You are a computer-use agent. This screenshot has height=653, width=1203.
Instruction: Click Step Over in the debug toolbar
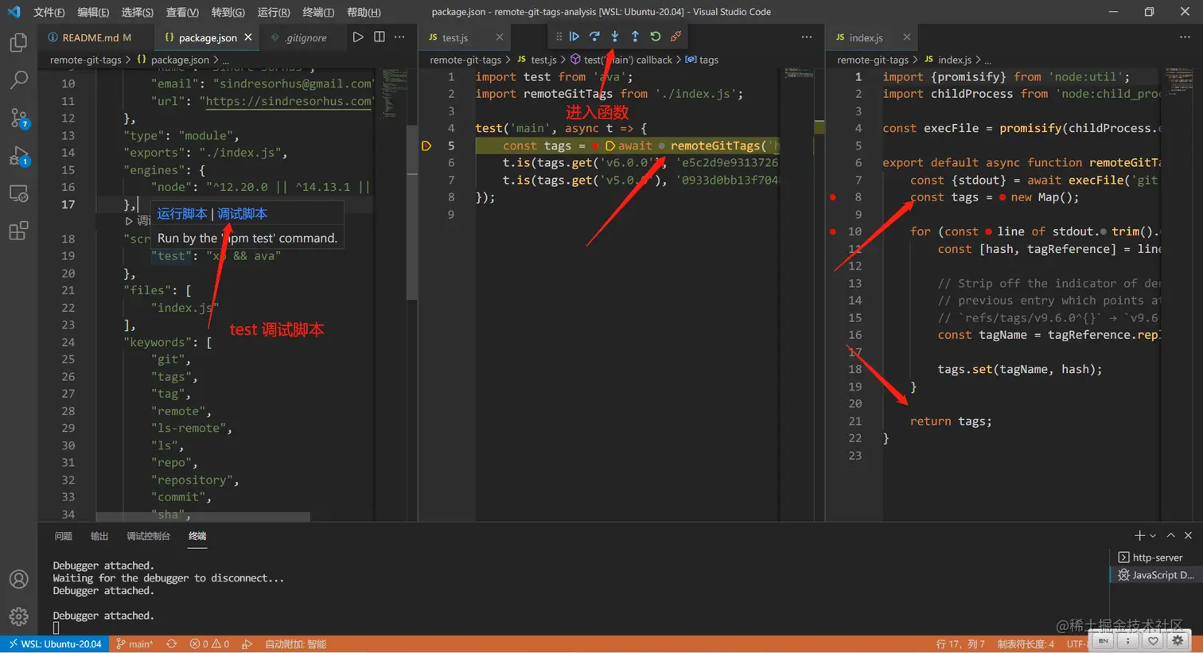pyautogui.click(x=594, y=37)
